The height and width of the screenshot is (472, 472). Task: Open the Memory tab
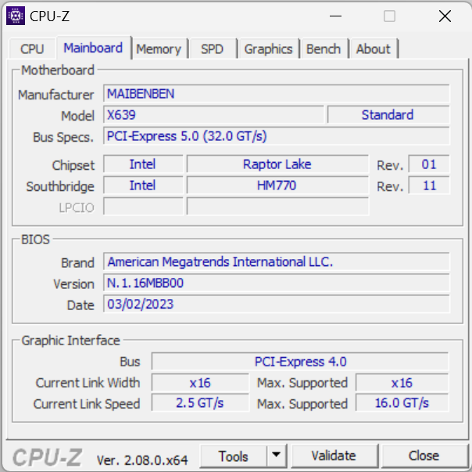click(x=159, y=49)
